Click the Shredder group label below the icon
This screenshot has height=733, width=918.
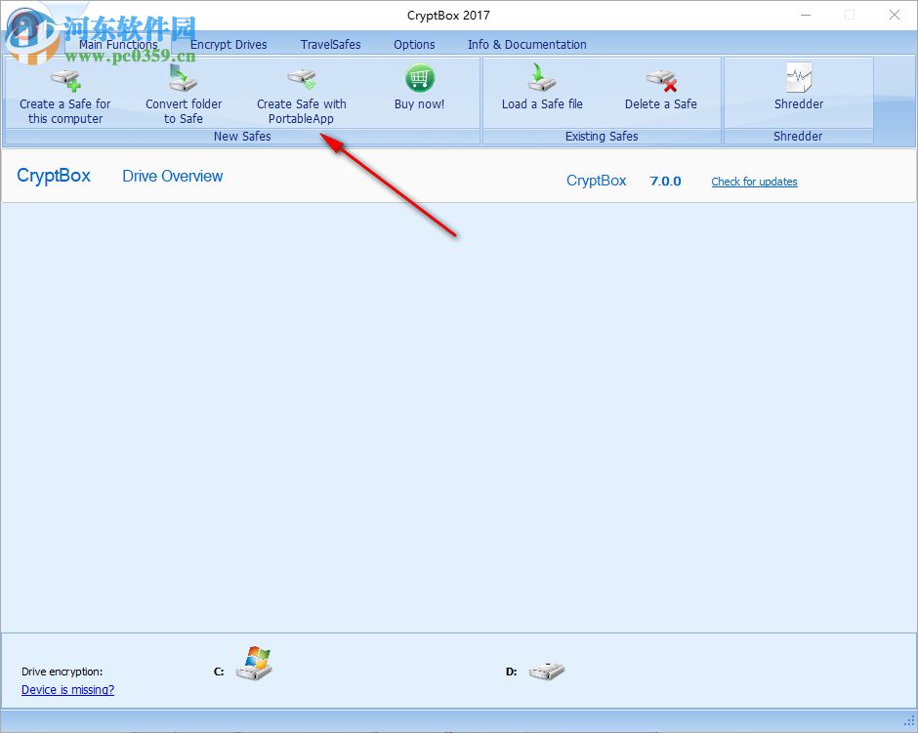pos(798,137)
